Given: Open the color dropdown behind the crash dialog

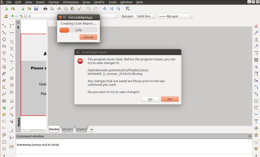Looking at the screenshot, I should pos(109,16).
